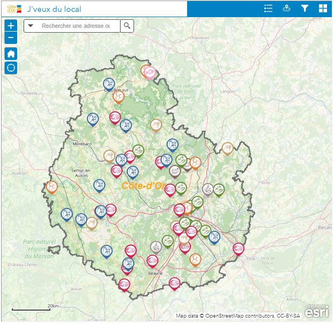Return to the default home extent

point(11,54)
